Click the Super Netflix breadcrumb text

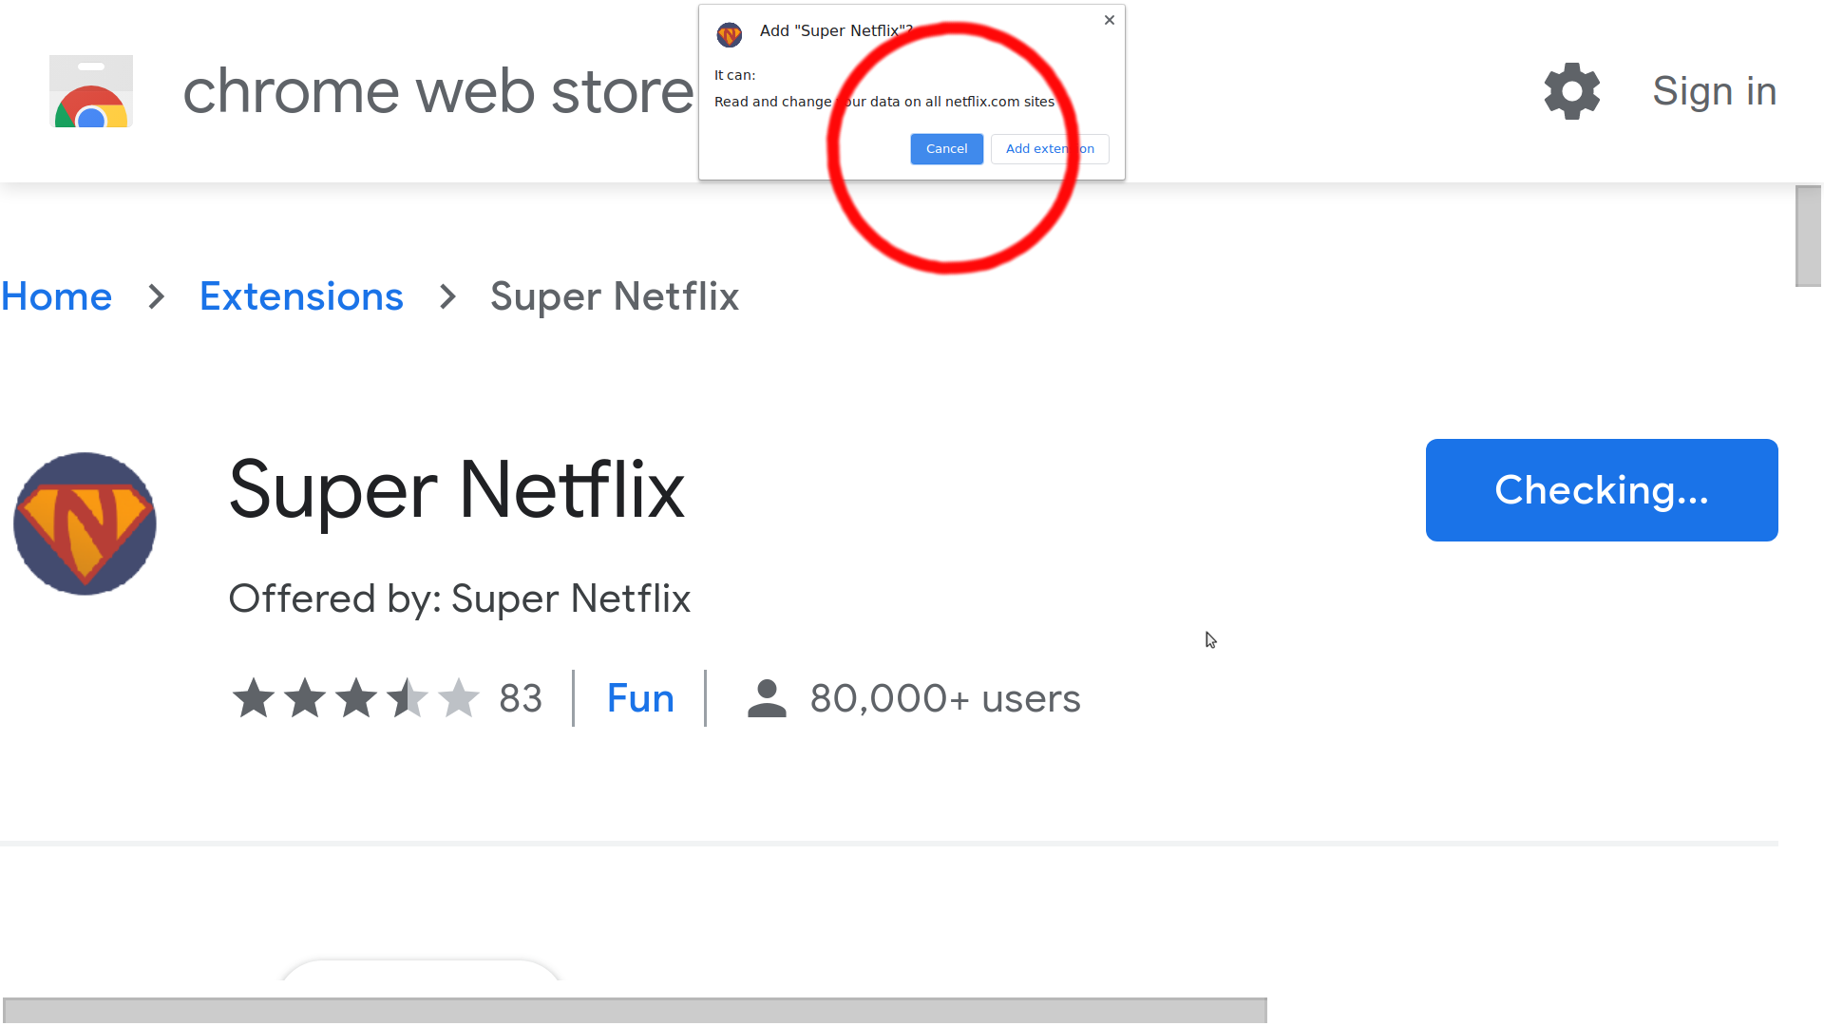point(615,296)
